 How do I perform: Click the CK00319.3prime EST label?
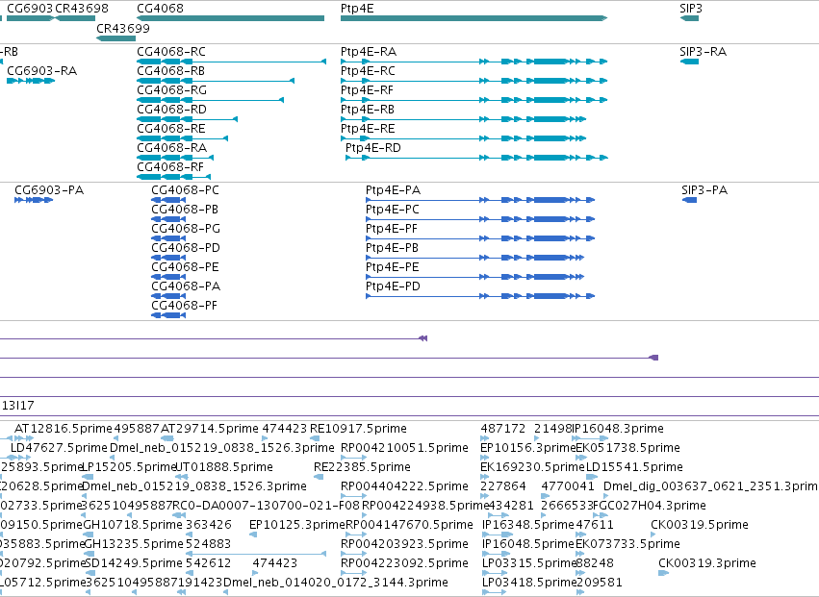coord(707,563)
